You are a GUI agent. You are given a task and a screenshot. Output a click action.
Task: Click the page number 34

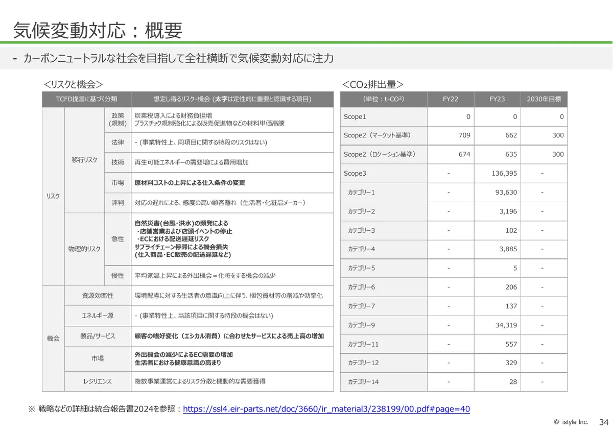[x=604, y=422]
